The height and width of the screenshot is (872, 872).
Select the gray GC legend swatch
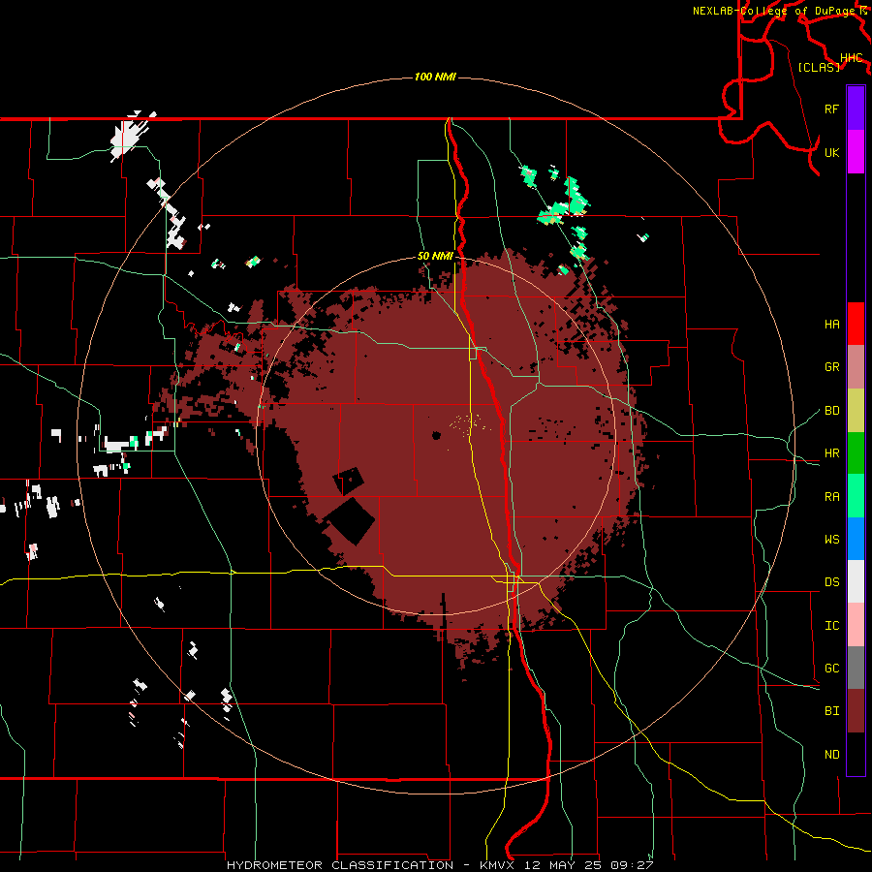point(856,668)
